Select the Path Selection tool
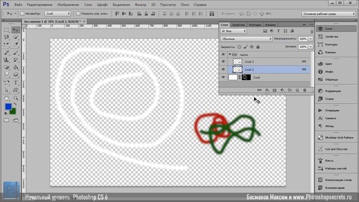This screenshot has height=202, width=359. pos(6,90)
